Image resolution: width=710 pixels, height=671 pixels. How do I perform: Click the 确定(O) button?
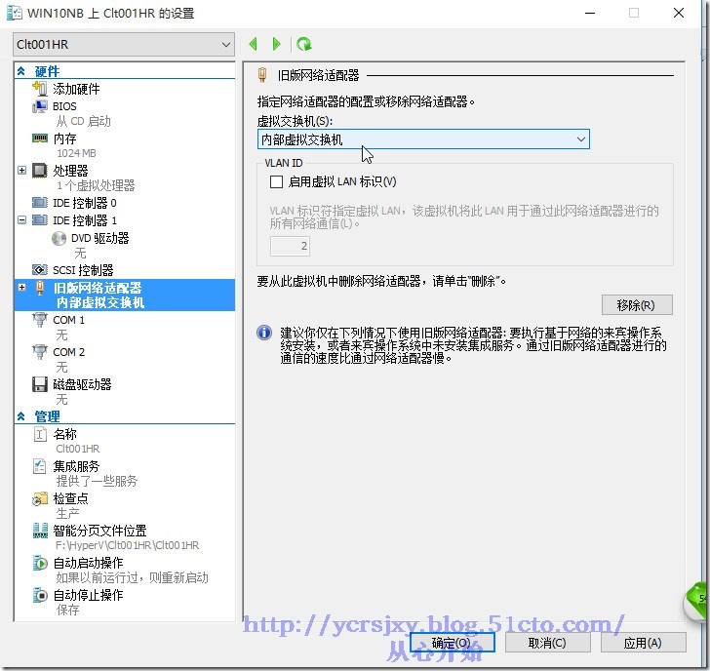tap(452, 643)
